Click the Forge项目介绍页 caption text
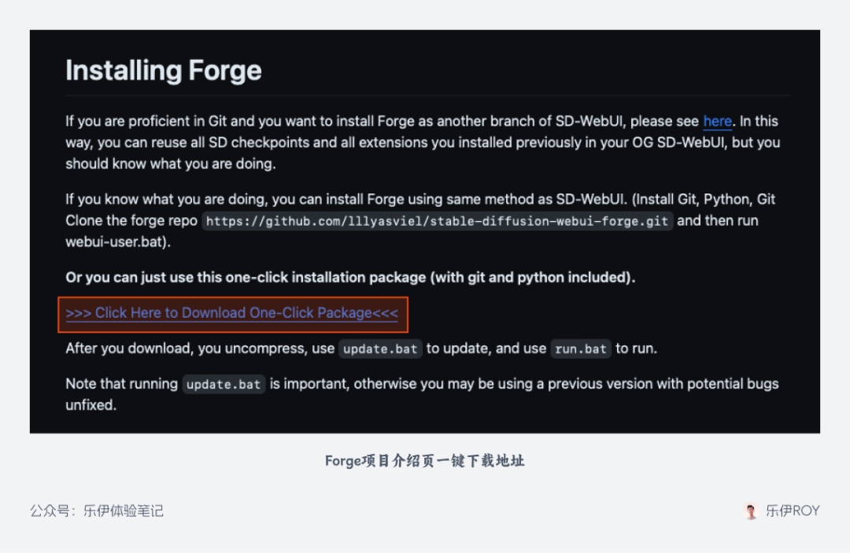Image resolution: width=850 pixels, height=553 pixels. (424, 461)
